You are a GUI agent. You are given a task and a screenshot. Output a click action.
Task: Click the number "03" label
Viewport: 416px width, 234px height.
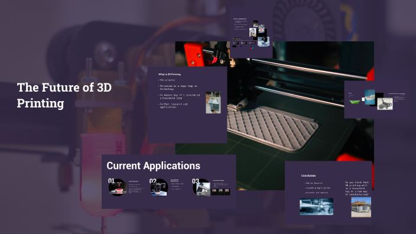tap(196, 181)
